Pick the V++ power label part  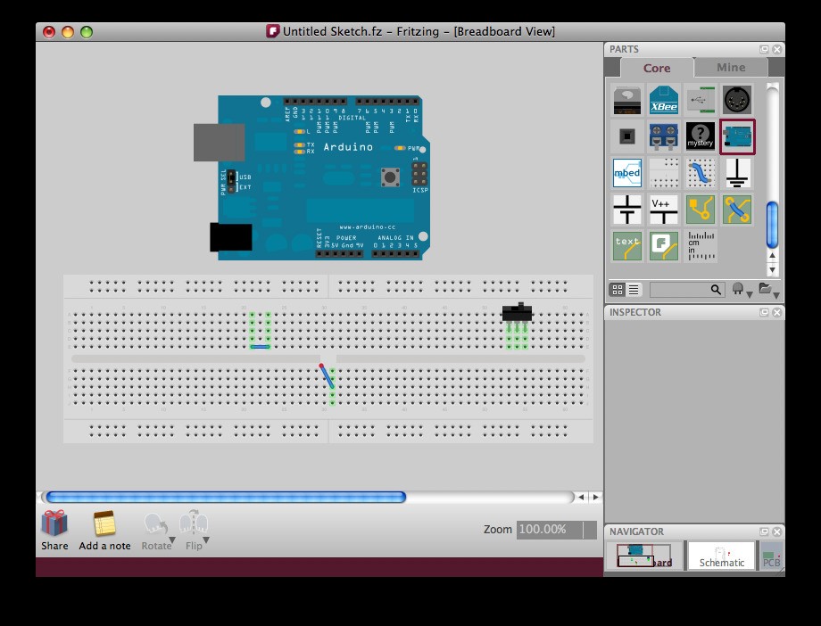[663, 210]
